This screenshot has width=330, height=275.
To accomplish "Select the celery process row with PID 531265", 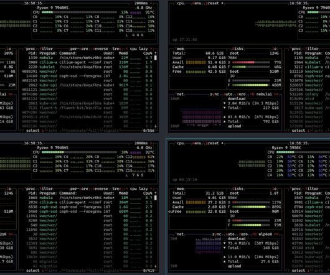I will coord(309,94).
